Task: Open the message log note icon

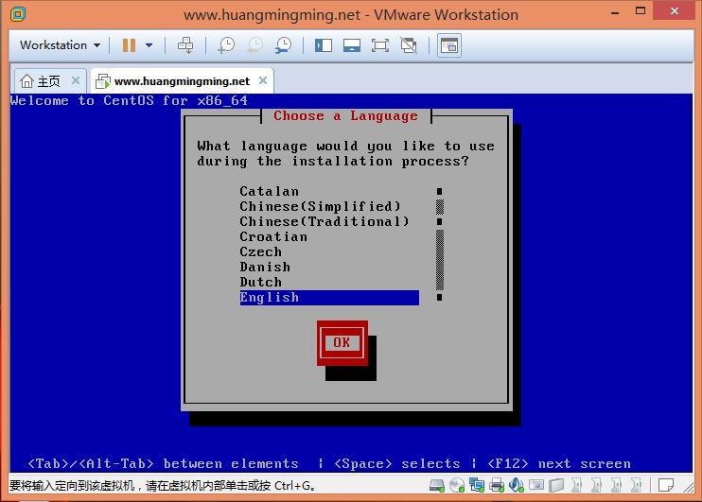Action: [x=666, y=485]
